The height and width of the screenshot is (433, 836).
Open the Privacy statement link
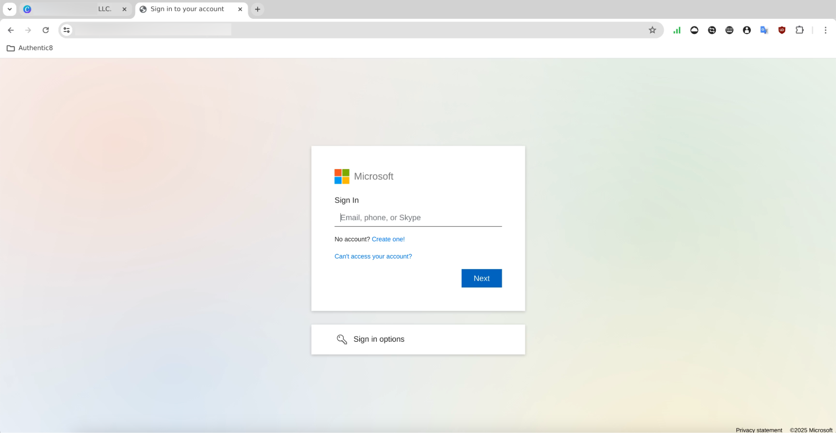click(759, 430)
